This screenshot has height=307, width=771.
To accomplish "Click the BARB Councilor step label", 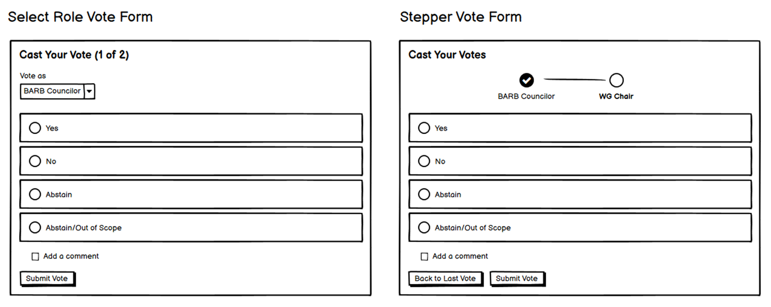I will 526,96.
